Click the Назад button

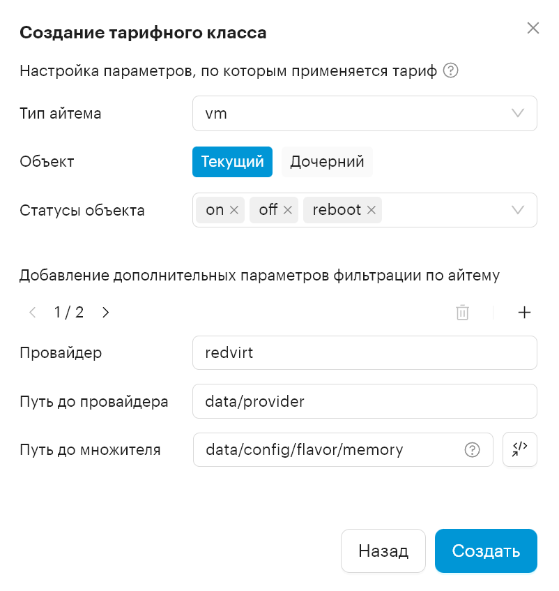pos(383,551)
